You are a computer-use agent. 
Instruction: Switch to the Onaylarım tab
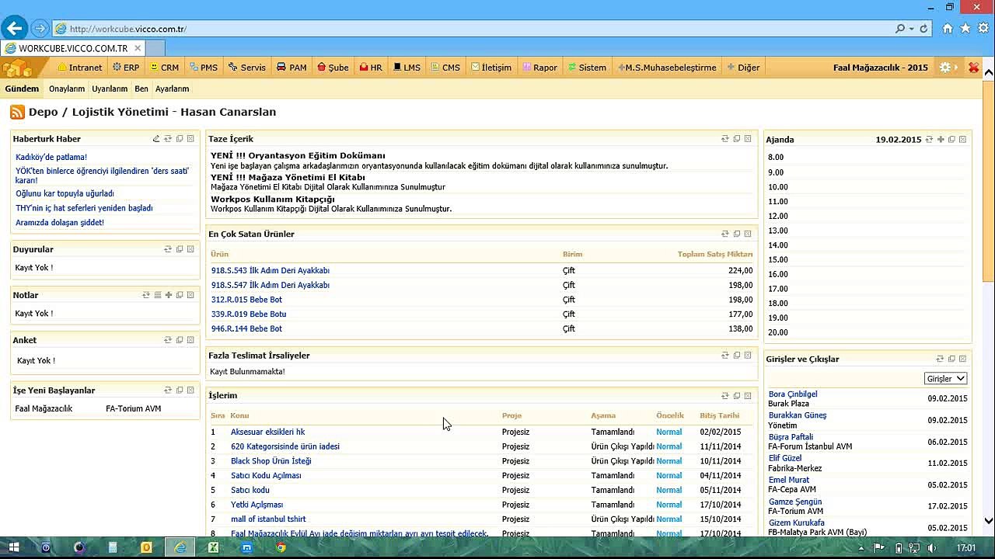67,89
